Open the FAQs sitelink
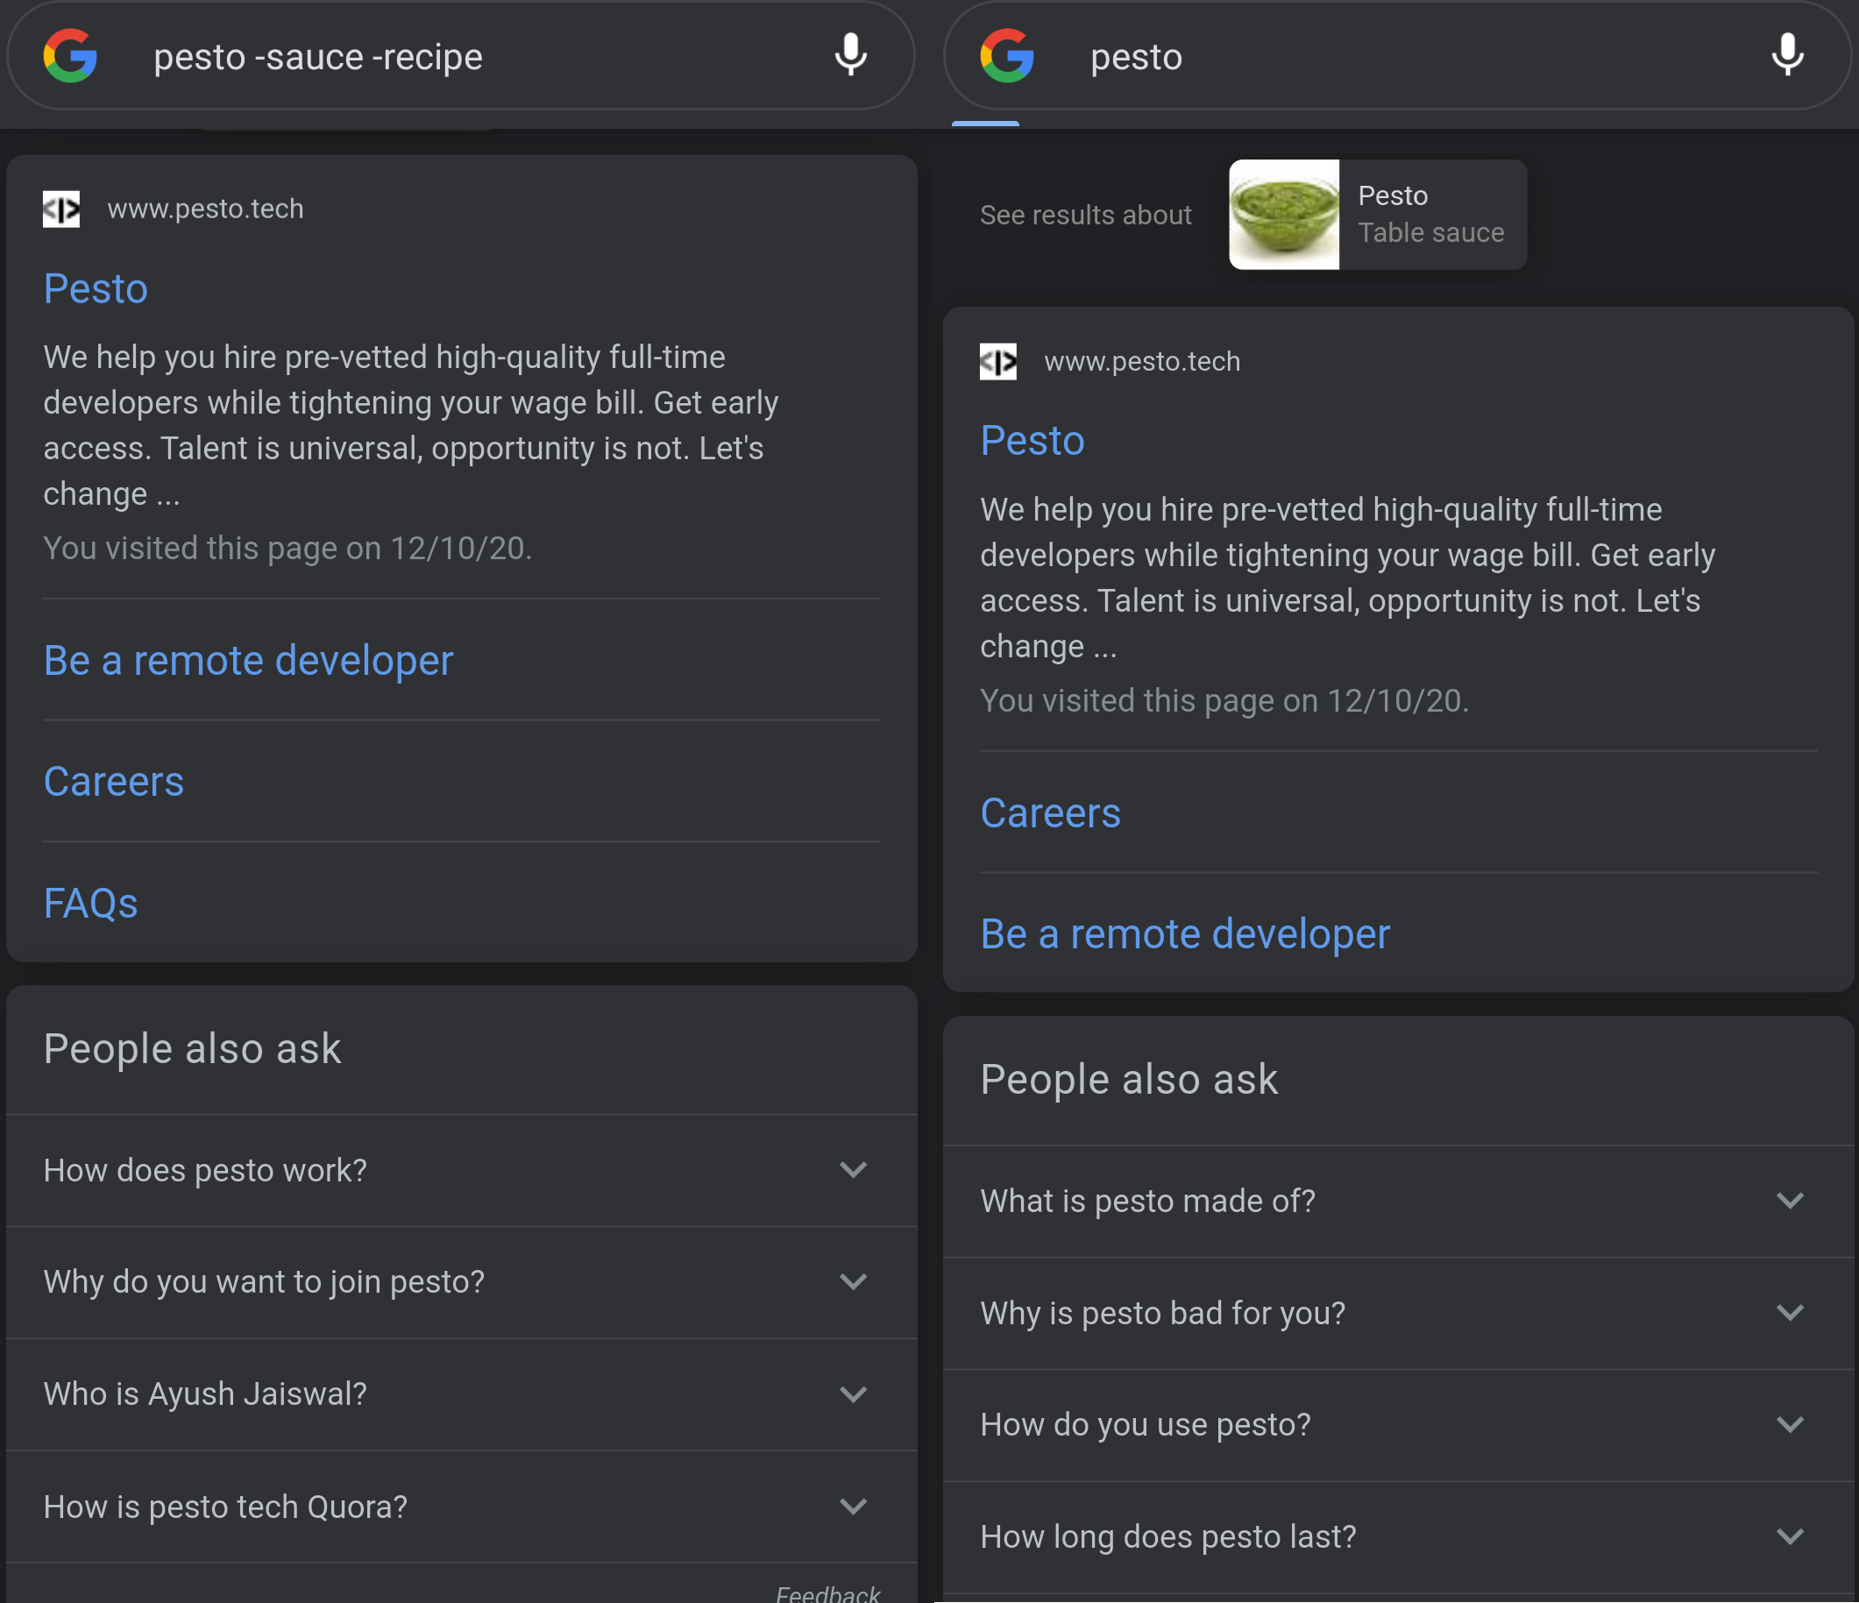The image size is (1859, 1603). [x=90, y=904]
